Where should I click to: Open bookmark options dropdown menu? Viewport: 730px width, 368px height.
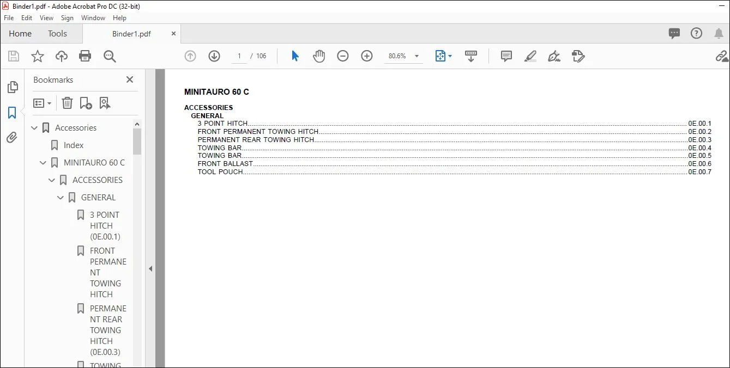pos(42,103)
